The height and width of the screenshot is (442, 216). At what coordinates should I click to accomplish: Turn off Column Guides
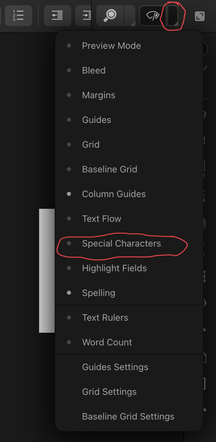coord(114,194)
